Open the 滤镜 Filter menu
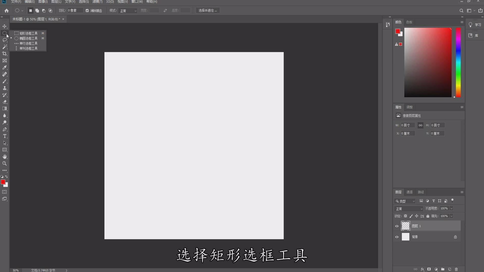The image size is (484, 272). pyautogui.click(x=97, y=2)
